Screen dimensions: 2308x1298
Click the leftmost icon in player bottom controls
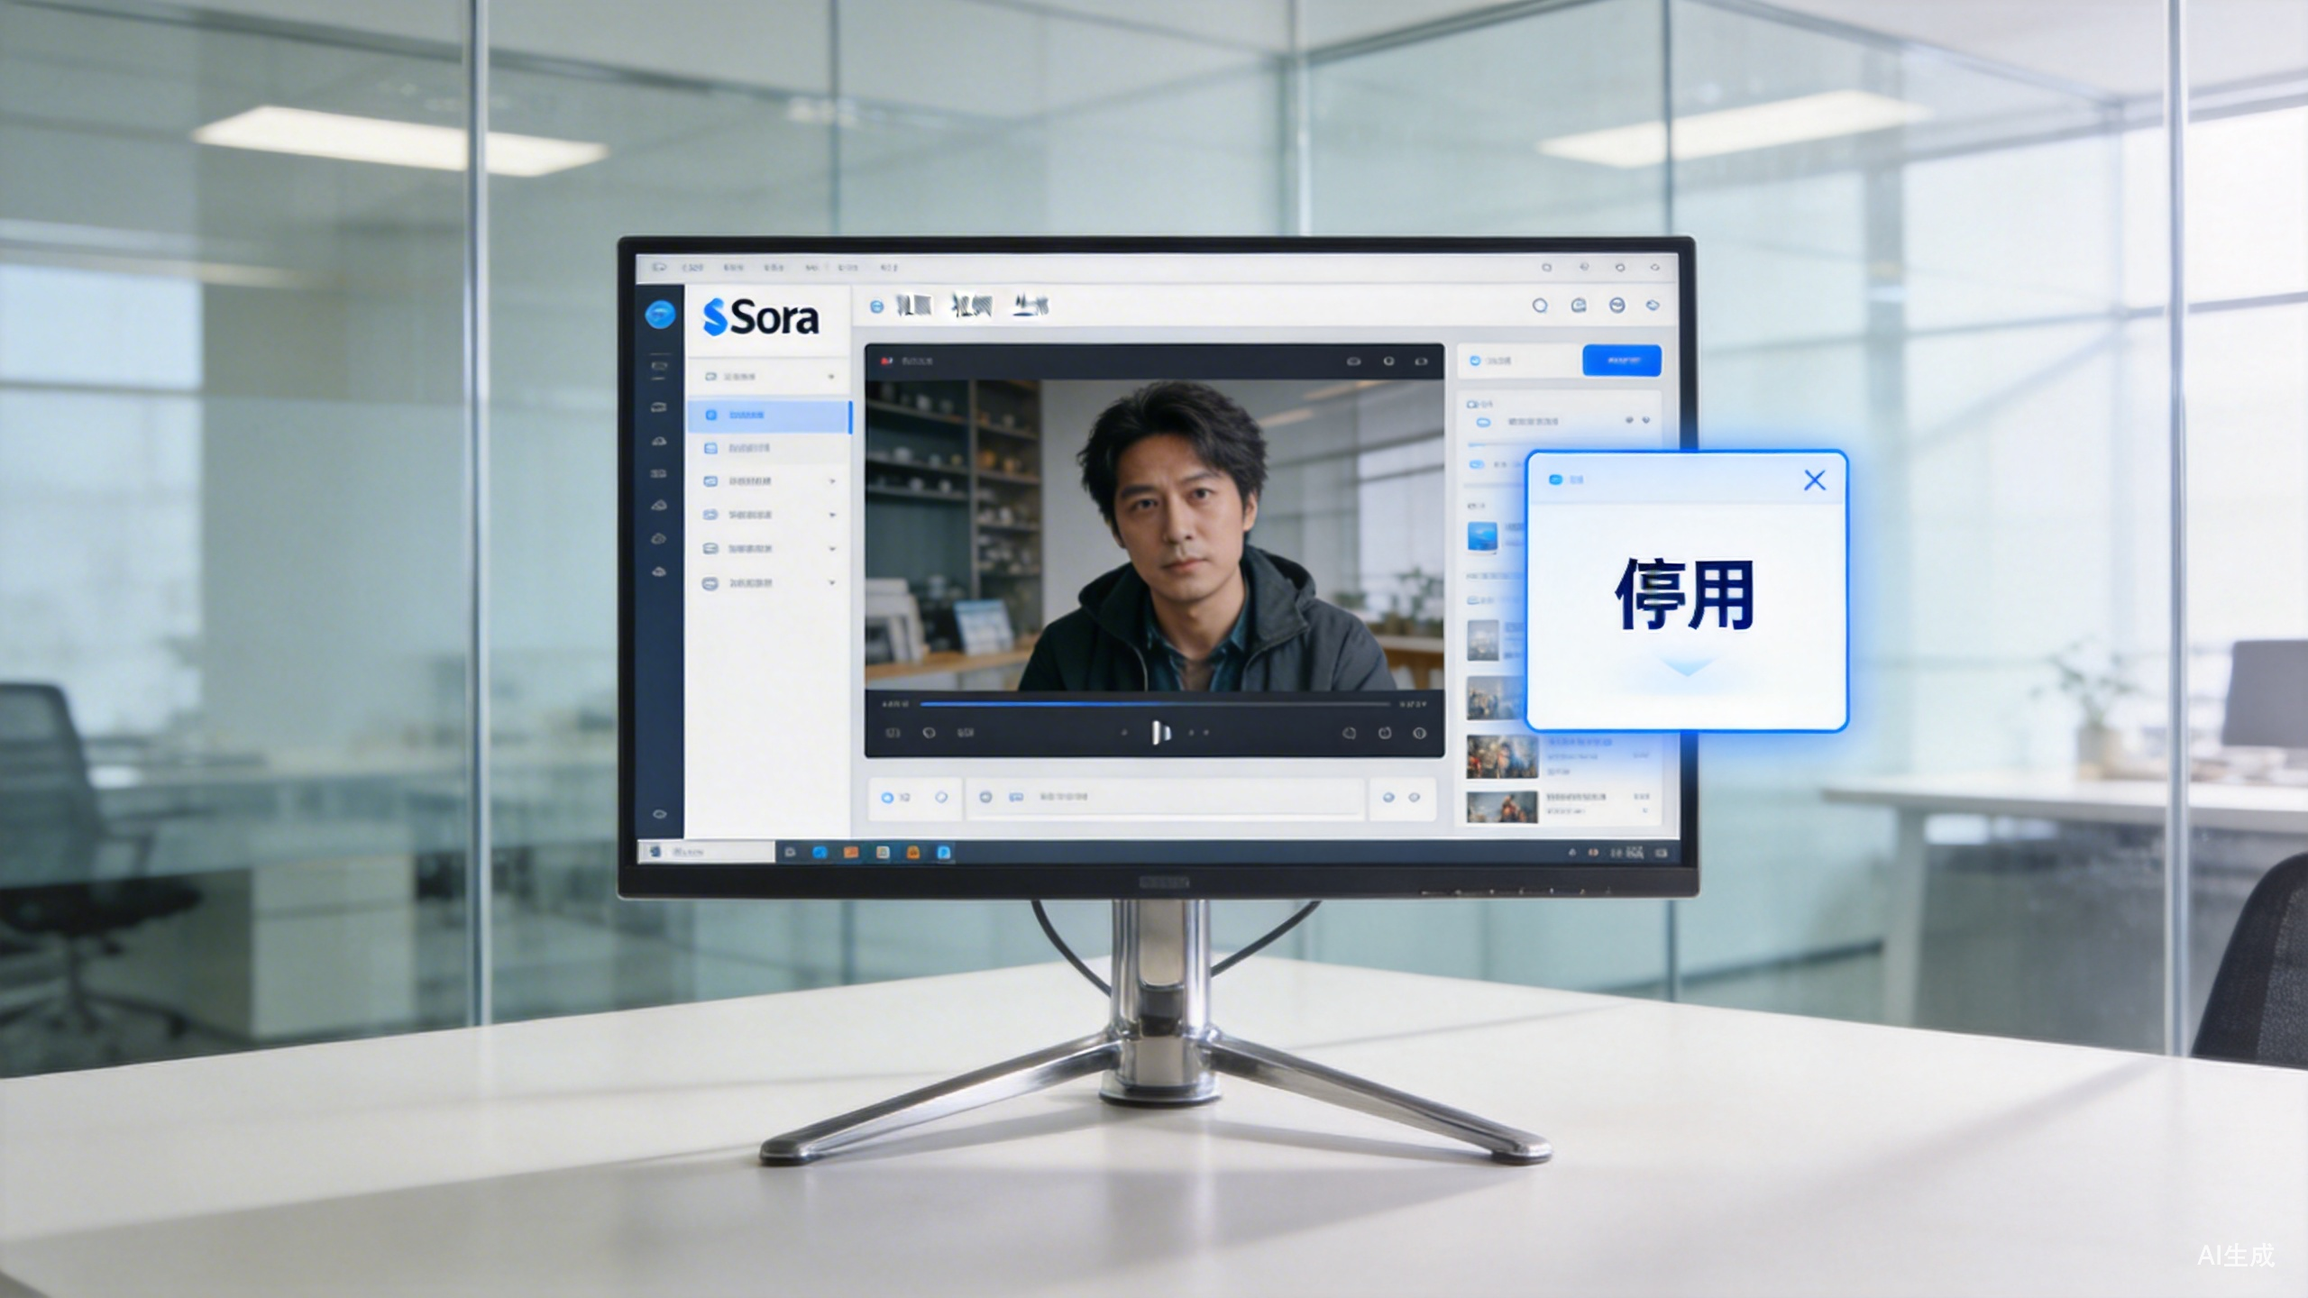[892, 733]
